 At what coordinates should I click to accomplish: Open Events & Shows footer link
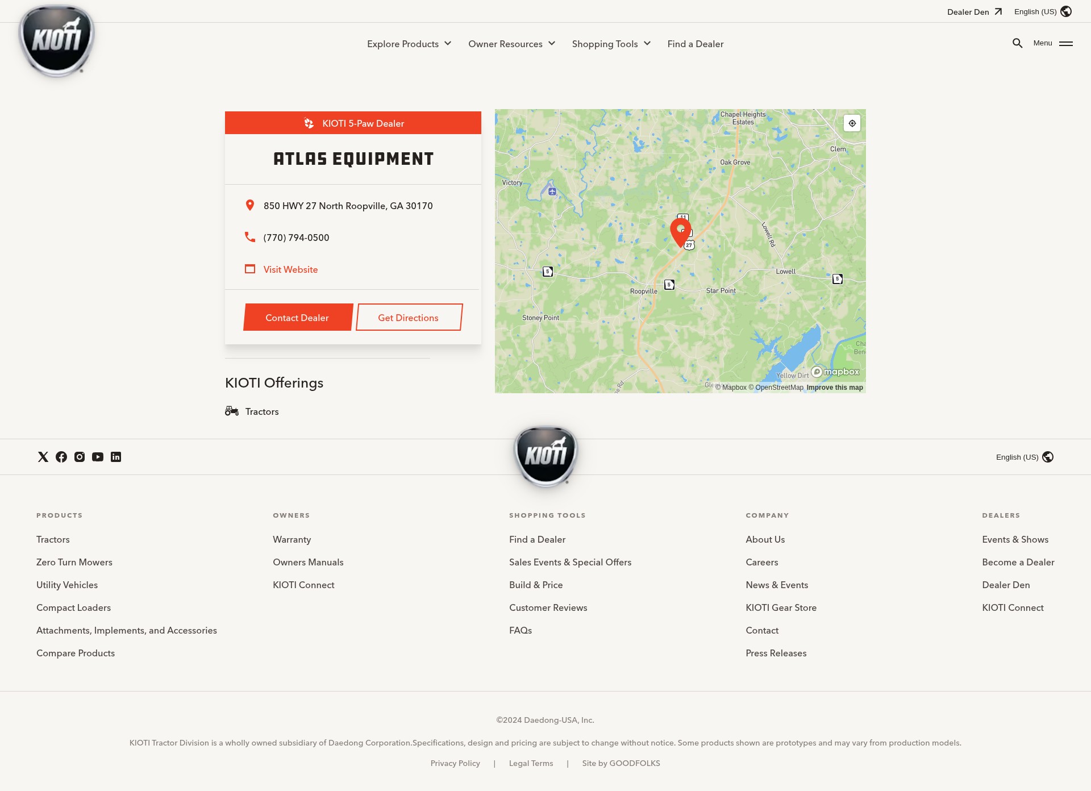click(x=1015, y=539)
